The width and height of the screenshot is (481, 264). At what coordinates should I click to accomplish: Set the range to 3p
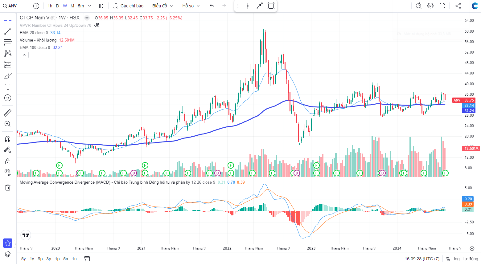(49, 259)
